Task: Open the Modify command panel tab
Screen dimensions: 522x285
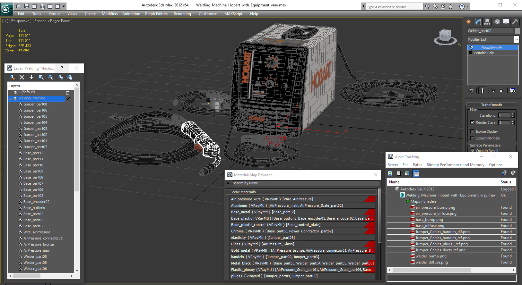Action: click(478, 22)
